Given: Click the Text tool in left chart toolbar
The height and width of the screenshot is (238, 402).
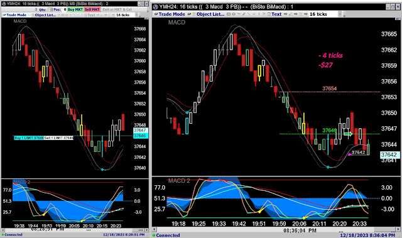Looking at the screenshot, I should click(91, 15).
